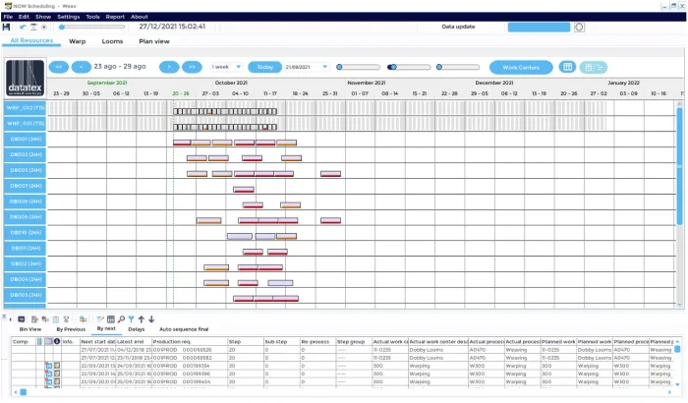Click the round icon next to Data update
The height and width of the screenshot is (403, 688).
point(579,27)
